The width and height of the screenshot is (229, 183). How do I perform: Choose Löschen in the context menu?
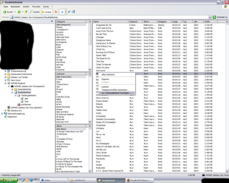117,87
